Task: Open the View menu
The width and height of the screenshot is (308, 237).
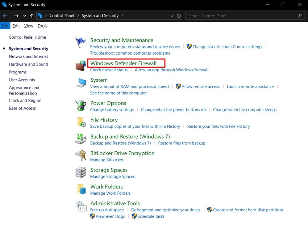Action: point(29,26)
